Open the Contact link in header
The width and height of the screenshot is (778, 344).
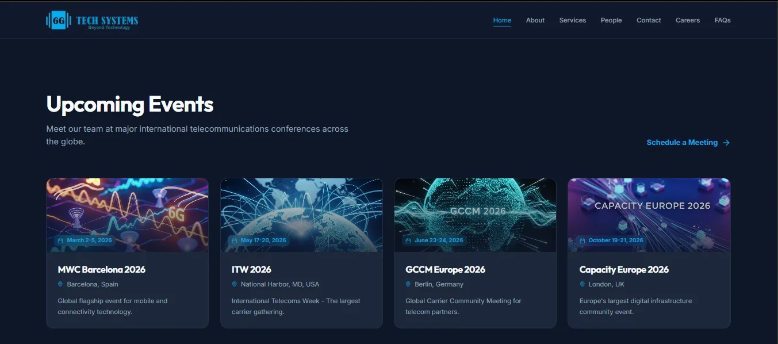(x=649, y=20)
